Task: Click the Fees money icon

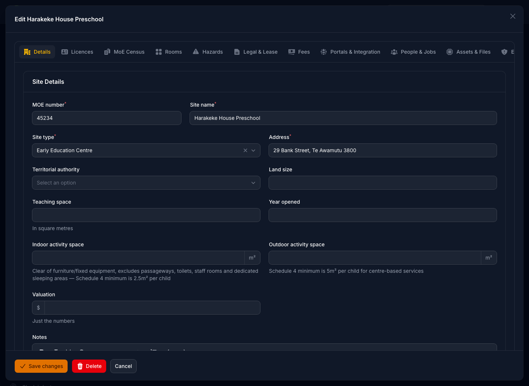Action: pos(292,52)
